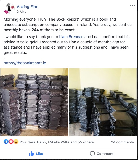Image resolution: width=138 pixels, height=160 pixels.
Task: Click the 2 May post timestamp
Action: click(x=22, y=12)
